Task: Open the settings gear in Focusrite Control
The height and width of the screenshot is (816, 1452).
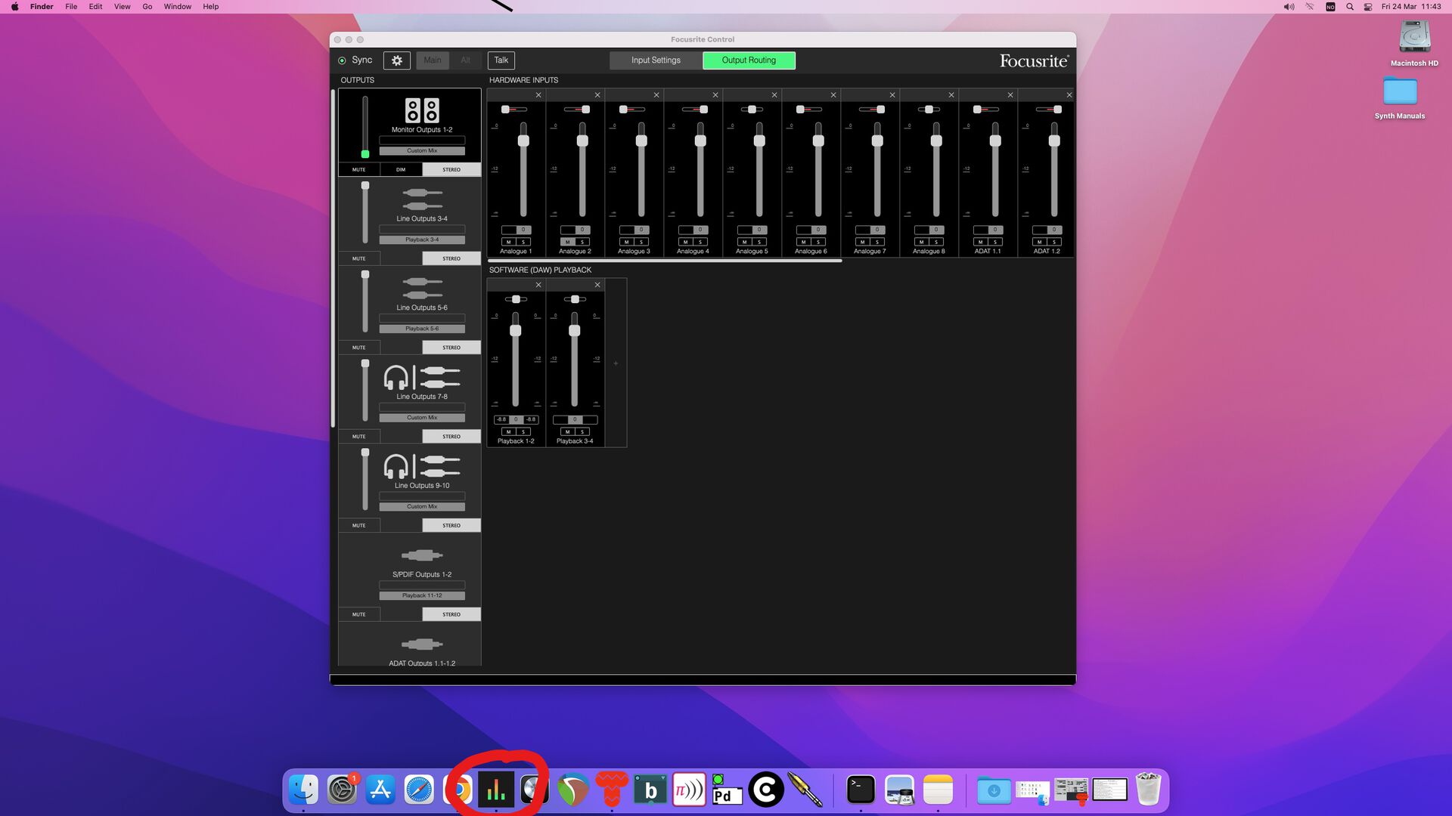Action: click(x=396, y=60)
